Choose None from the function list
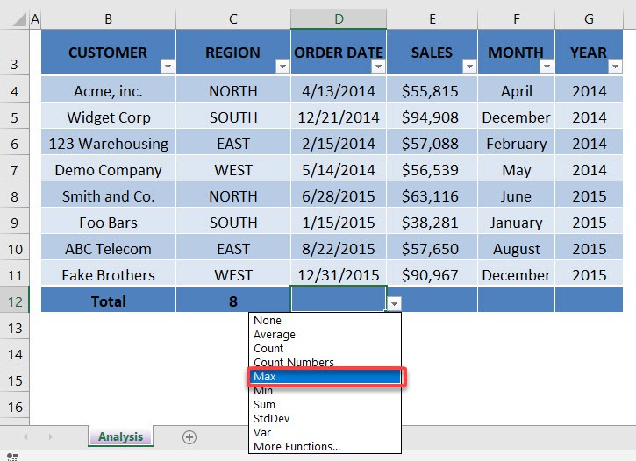This screenshot has height=461, width=636. tap(325, 321)
